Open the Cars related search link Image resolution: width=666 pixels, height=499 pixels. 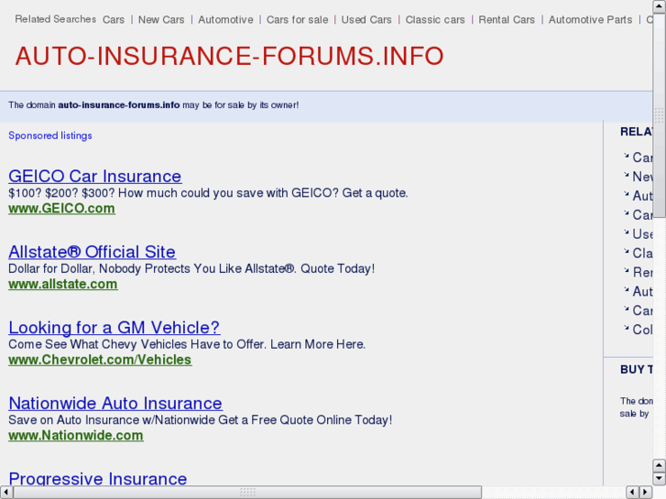(114, 19)
